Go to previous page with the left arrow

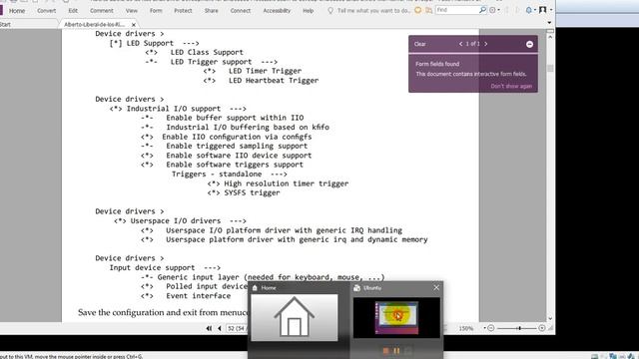coord(220,328)
